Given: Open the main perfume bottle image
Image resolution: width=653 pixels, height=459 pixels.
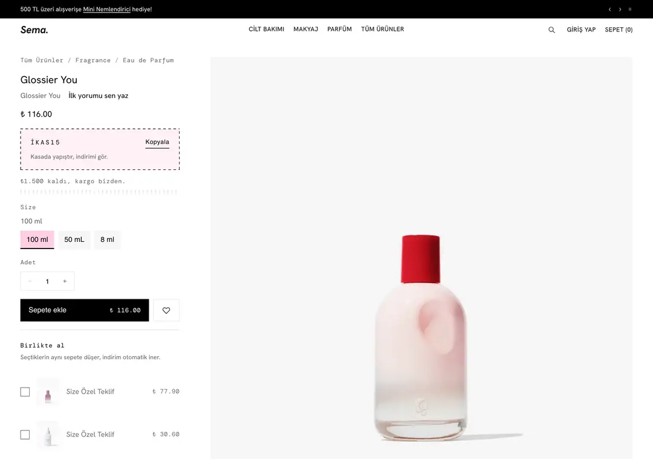Looking at the screenshot, I should [421, 258].
